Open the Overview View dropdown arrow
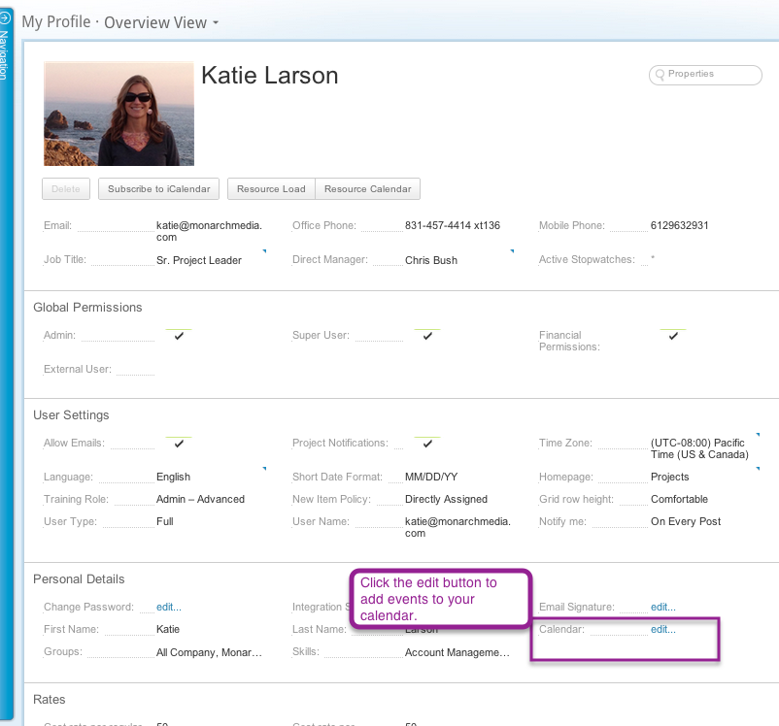The image size is (779, 726). click(216, 23)
